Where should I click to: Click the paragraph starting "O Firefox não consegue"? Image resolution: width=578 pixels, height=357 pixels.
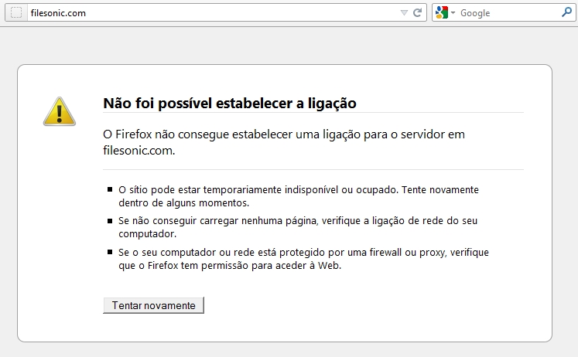pos(283,134)
